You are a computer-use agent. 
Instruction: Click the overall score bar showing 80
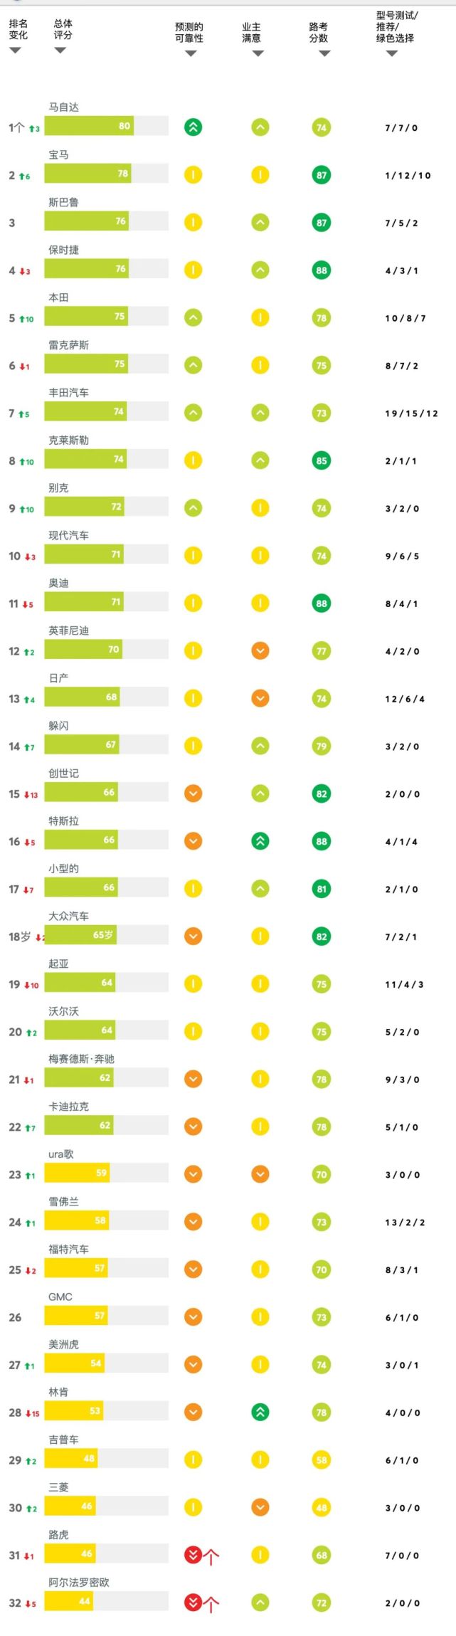point(89,126)
